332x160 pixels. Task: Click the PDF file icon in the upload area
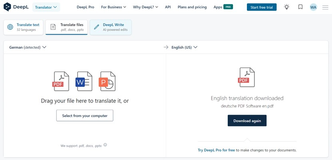(61, 81)
